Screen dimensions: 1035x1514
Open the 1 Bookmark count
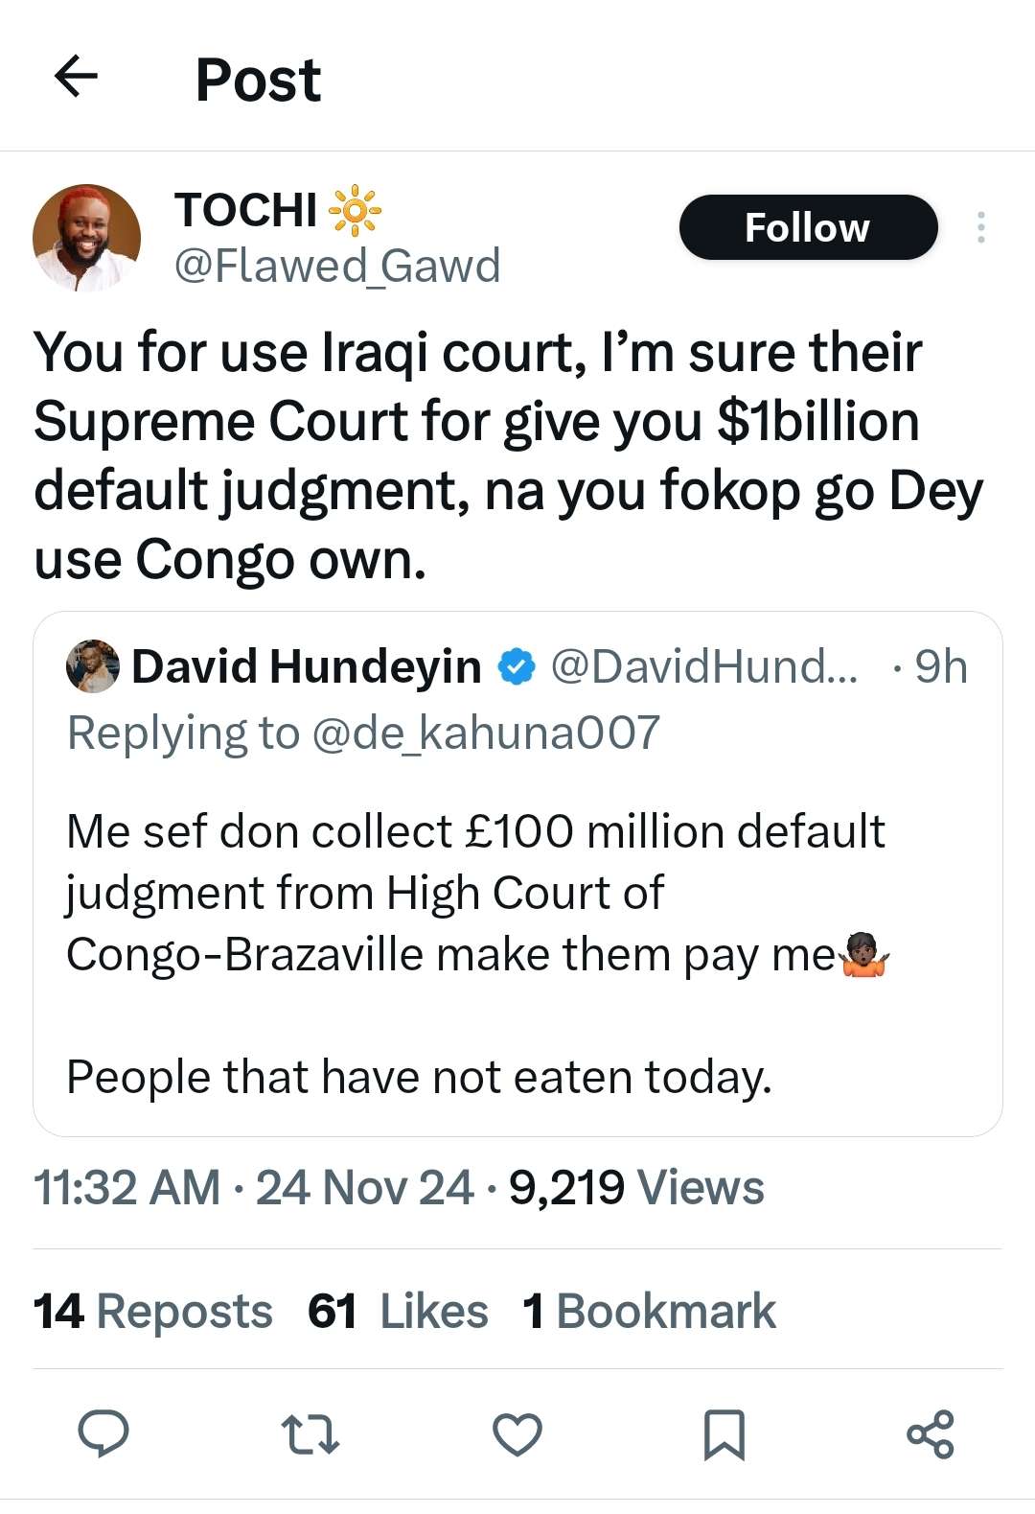point(649,1311)
